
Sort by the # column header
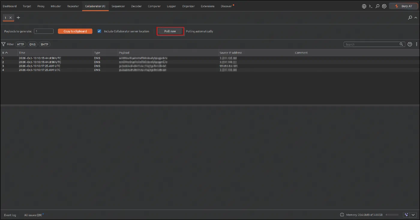pos(9,53)
